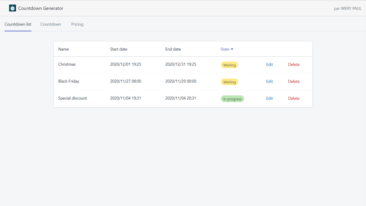The width and height of the screenshot is (366, 206).
Task: Select the Special discount name cell
Action: click(73, 98)
